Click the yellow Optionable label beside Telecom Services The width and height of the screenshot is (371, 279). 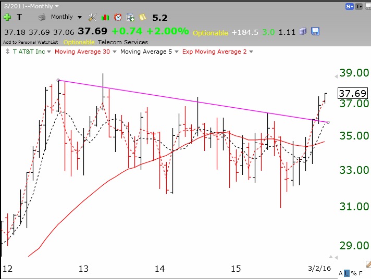(x=79, y=42)
